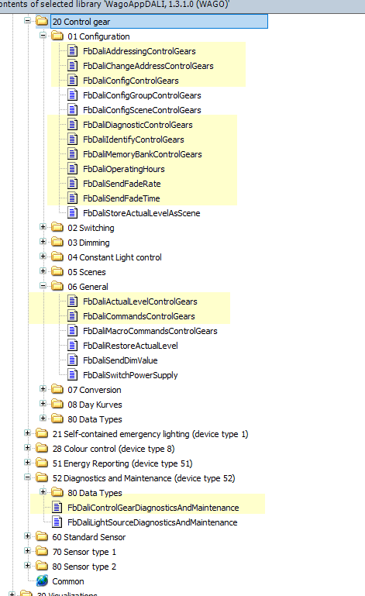Select the FbDaliAddressingControlGears entry
The width and height of the screenshot is (365, 596).
pos(139,51)
